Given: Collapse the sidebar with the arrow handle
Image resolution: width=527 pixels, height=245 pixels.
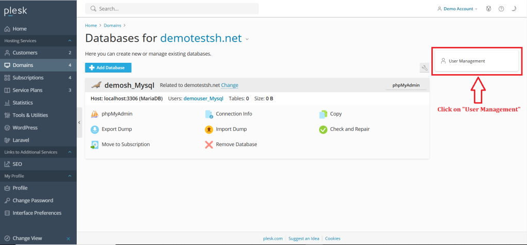Looking at the screenshot, I should (79, 122).
